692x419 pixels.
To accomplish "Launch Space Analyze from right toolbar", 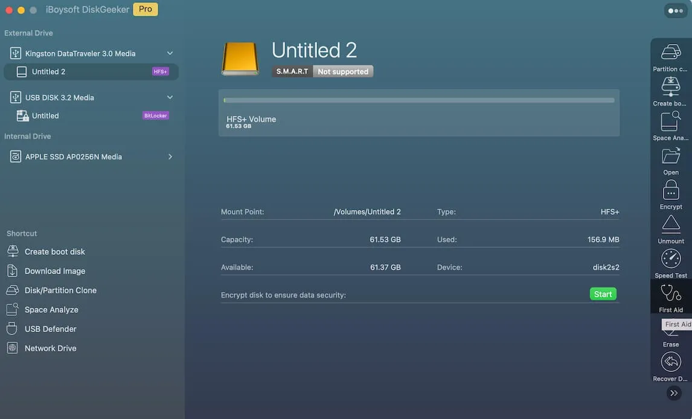I will click(671, 121).
